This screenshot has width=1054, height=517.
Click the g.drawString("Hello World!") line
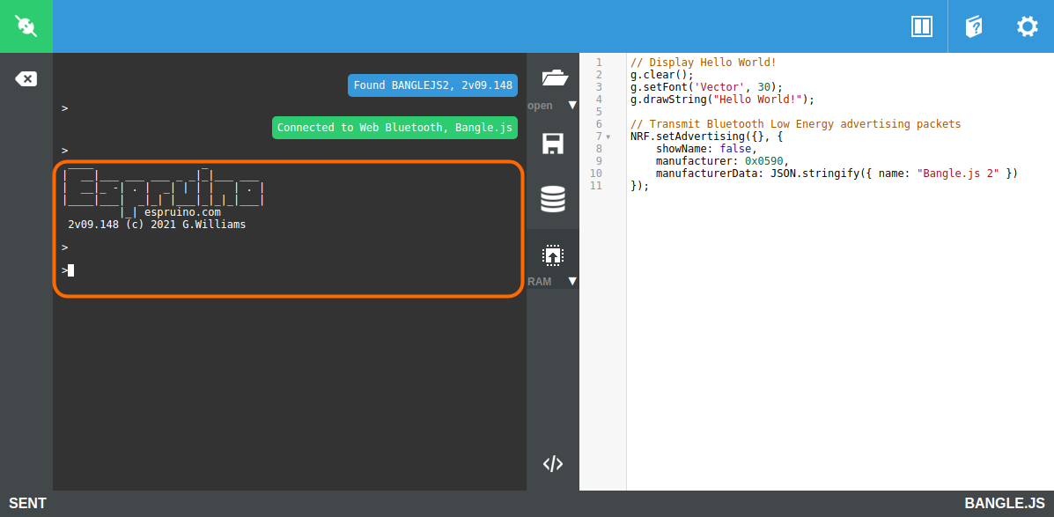click(723, 100)
